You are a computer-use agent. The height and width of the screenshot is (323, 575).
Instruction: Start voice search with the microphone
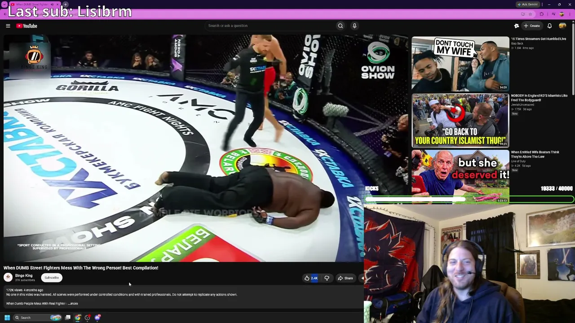click(354, 26)
